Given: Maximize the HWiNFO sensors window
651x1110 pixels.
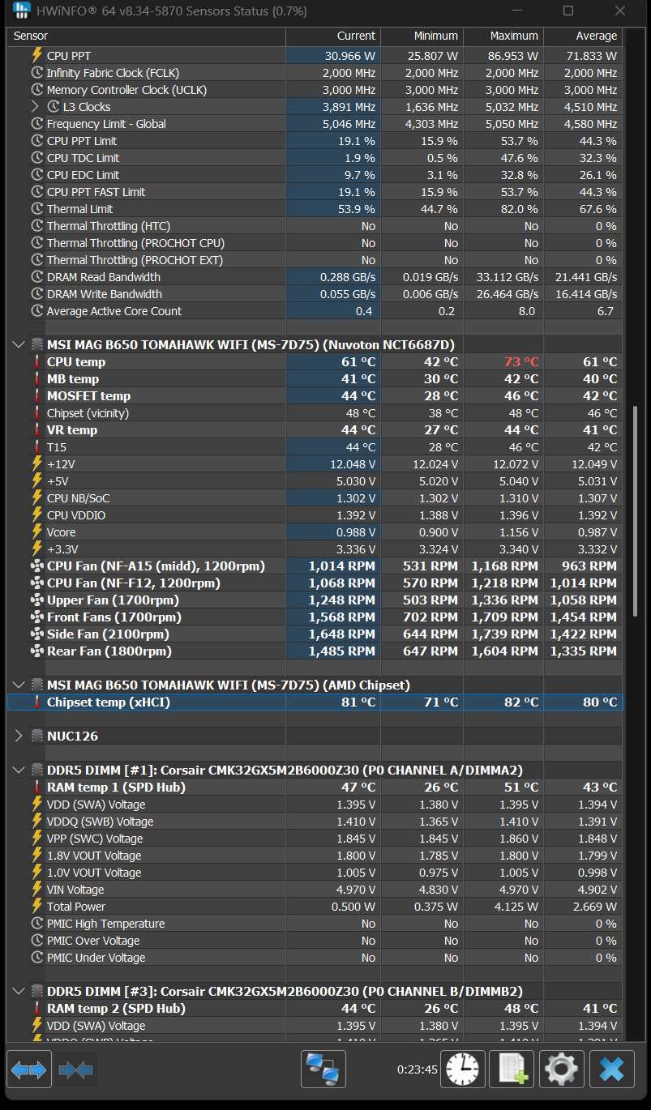Looking at the screenshot, I should click(x=568, y=11).
